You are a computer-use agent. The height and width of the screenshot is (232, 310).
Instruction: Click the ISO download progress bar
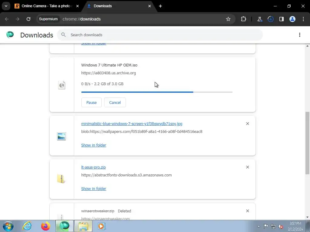click(157, 92)
